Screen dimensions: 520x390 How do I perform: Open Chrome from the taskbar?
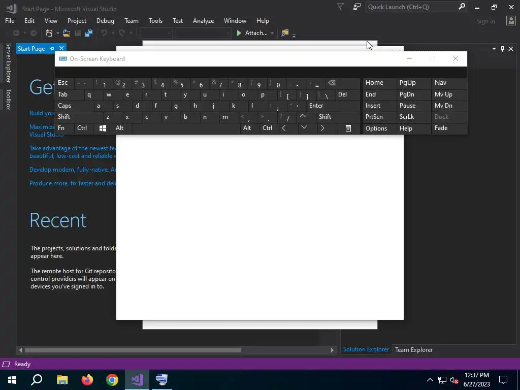click(x=112, y=379)
